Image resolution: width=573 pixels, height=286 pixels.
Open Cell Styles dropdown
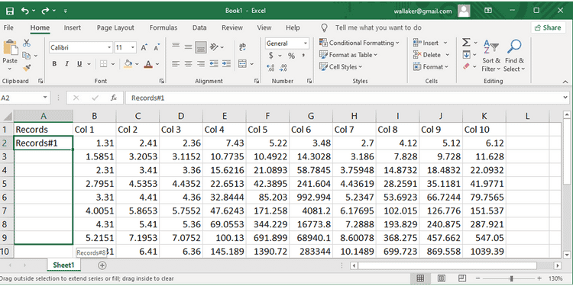341,67
